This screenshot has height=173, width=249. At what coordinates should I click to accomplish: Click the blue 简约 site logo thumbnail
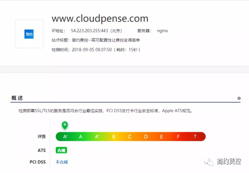coord(29,34)
